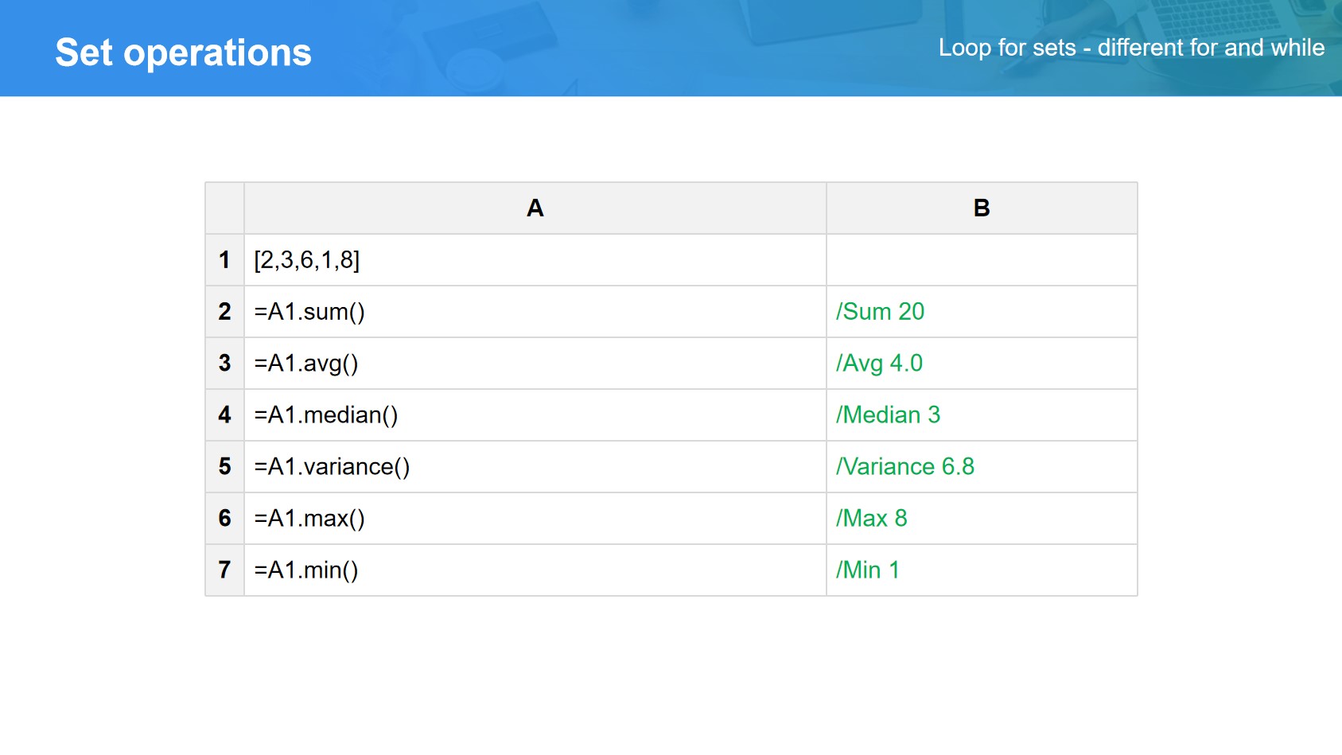Select column header A
Viewport: 1342px width, 755px height.
click(x=535, y=208)
